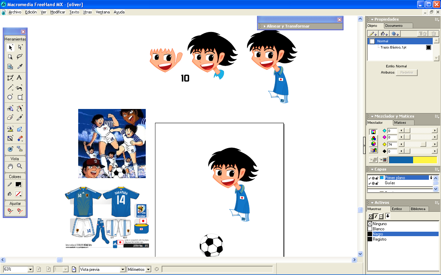Viewport: 441px width, 275px height.
Task: Toggle preview dot of Guías layer
Action: click(373, 184)
